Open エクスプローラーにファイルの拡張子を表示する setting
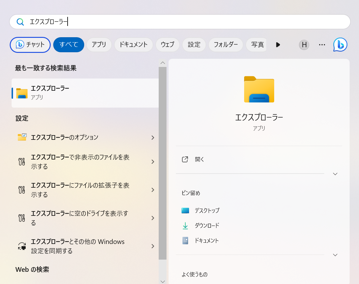Viewport: 359px width, 284px height. [85, 190]
